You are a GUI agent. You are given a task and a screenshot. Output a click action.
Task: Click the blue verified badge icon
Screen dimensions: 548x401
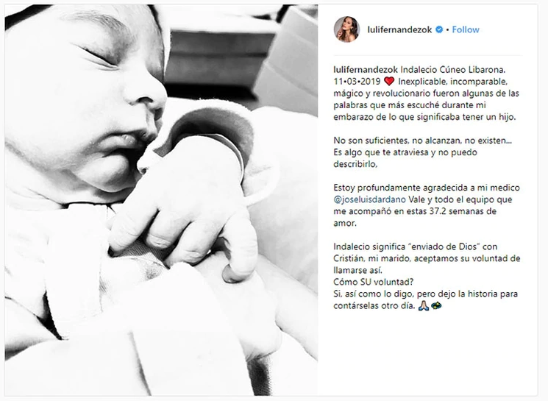439,29
